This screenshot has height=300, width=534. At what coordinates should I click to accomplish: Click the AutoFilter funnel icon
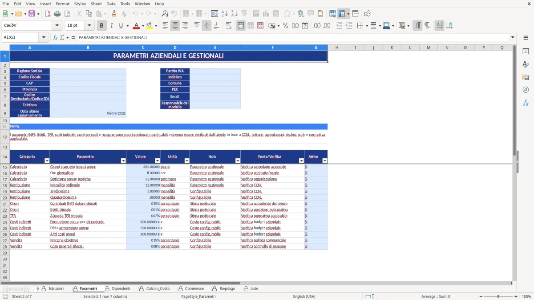pos(244,14)
